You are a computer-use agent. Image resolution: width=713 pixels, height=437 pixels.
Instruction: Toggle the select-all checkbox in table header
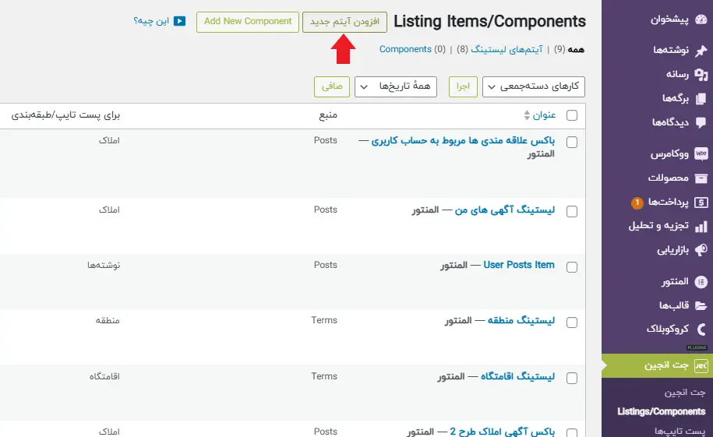(572, 115)
